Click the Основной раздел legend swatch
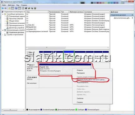The image size is (135, 115). tap(41, 109)
